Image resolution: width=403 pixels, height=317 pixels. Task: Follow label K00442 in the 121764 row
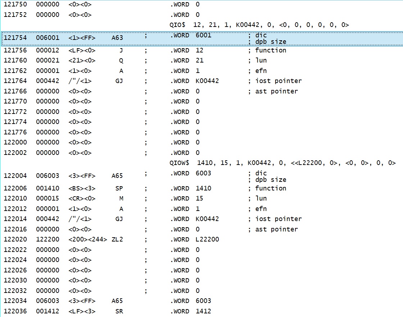[207, 81]
